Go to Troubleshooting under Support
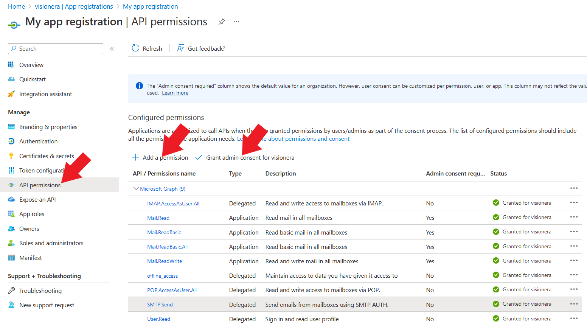This screenshot has height=328, width=587. (x=40, y=291)
